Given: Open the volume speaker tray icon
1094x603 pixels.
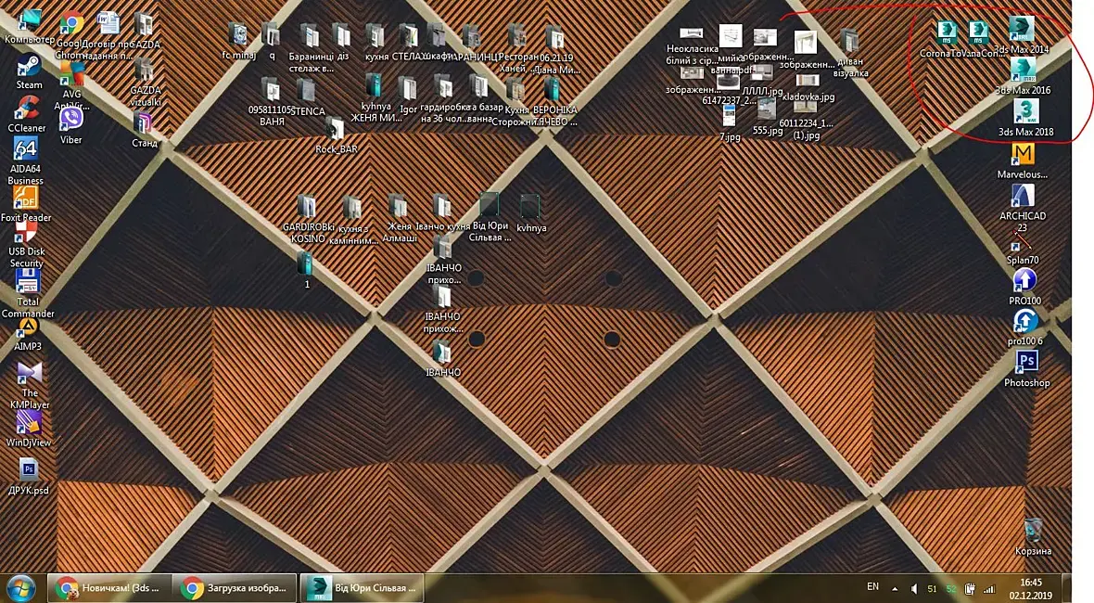Looking at the screenshot, I should (914, 589).
